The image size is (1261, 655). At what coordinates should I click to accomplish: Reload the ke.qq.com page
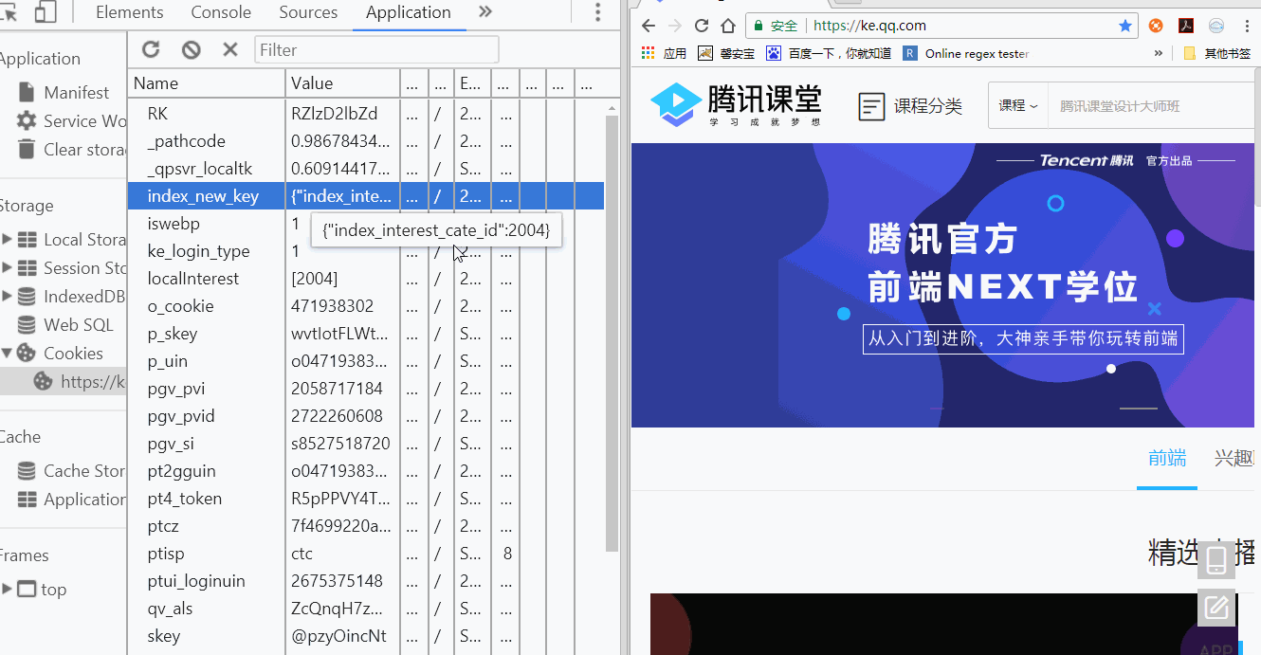tap(702, 26)
